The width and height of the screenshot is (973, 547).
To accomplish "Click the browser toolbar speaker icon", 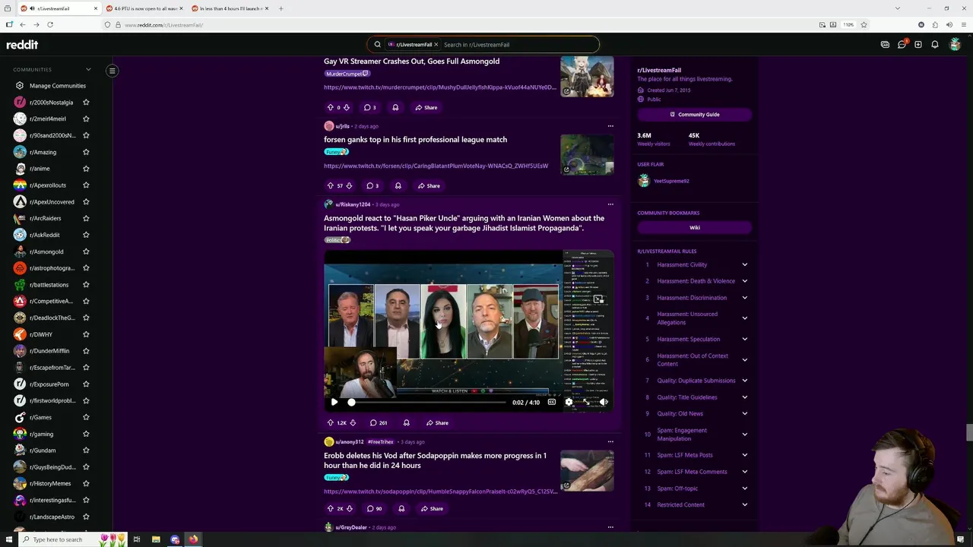I will [x=949, y=24].
